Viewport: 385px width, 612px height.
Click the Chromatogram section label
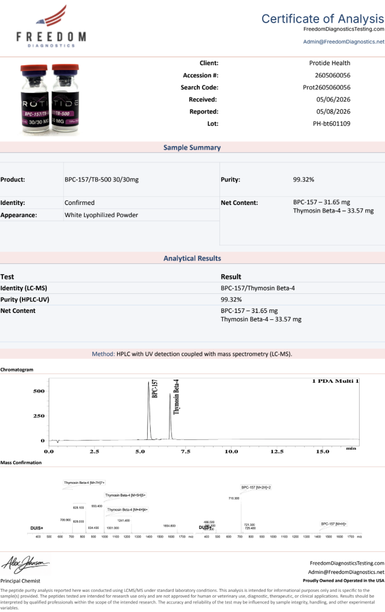click(17, 370)
